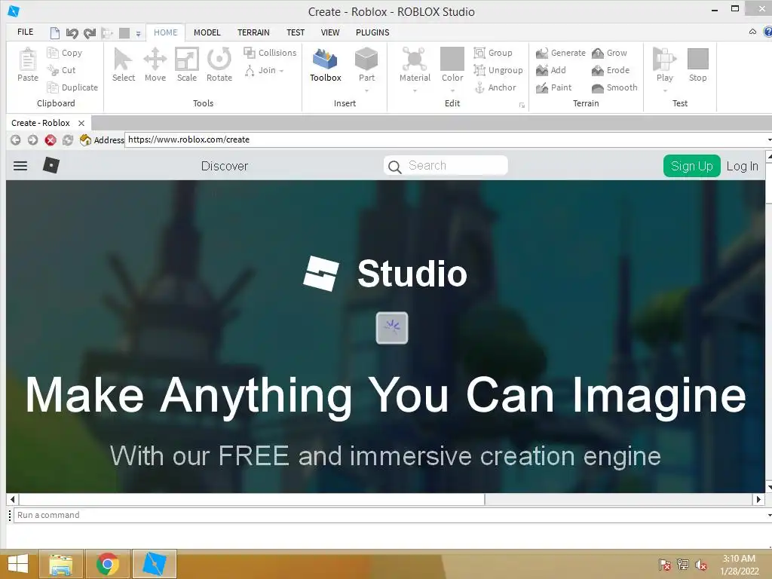Click into the webpage Search box
The width and height of the screenshot is (772, 579).
[446, 165]
